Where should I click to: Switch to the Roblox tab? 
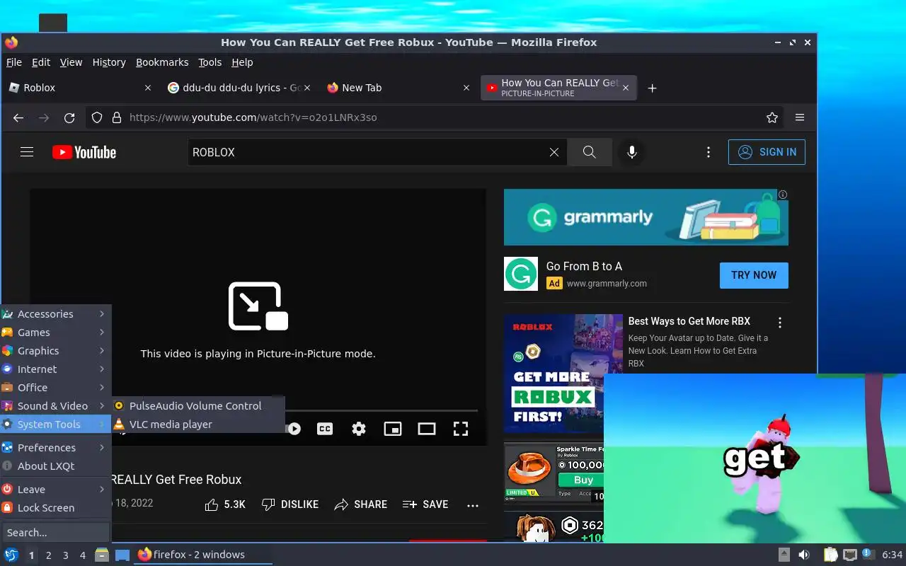point(80,88)
